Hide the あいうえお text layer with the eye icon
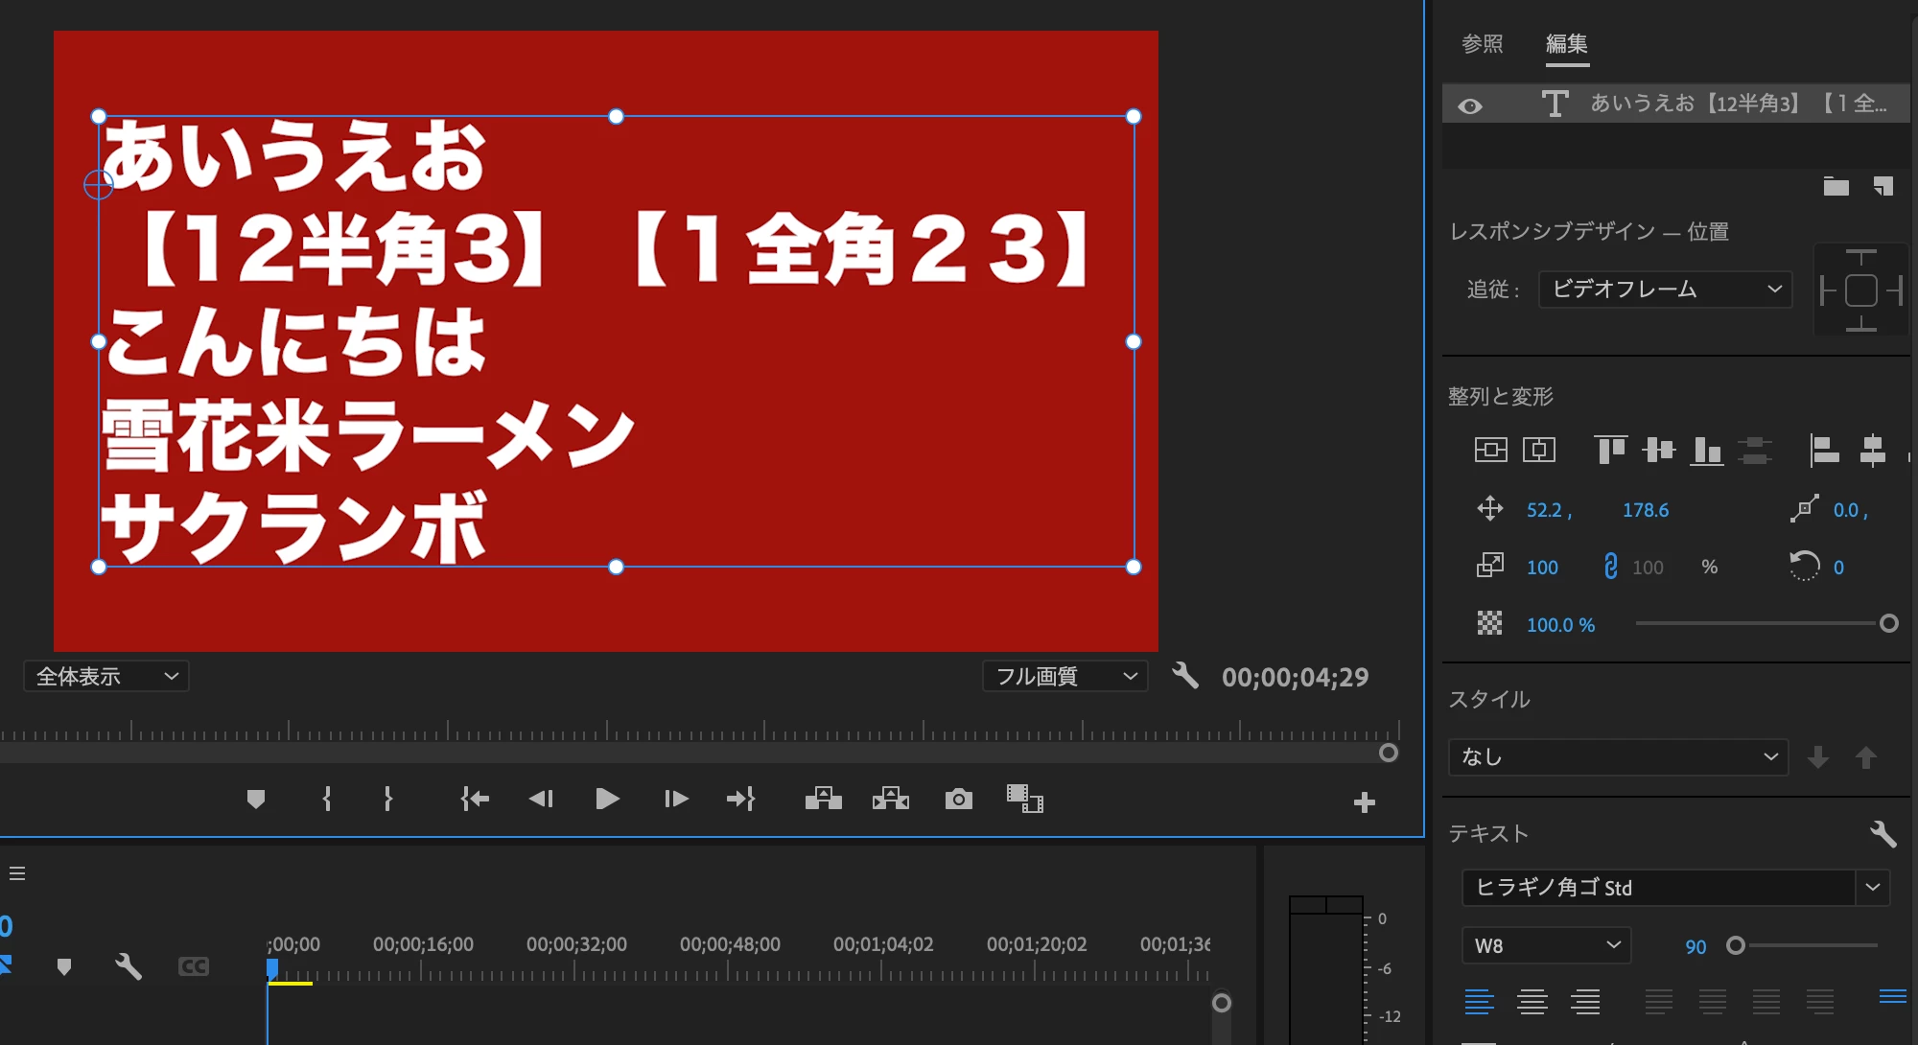Image resolution: width=1918 pixels, height=1045 pixels. [x=1470, y=105]
